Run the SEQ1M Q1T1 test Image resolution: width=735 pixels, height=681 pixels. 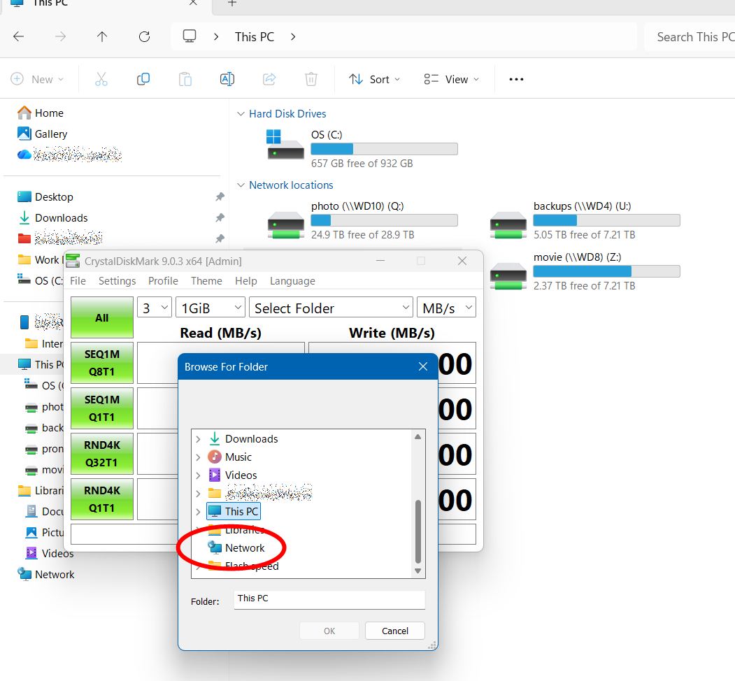coord(101,408)
